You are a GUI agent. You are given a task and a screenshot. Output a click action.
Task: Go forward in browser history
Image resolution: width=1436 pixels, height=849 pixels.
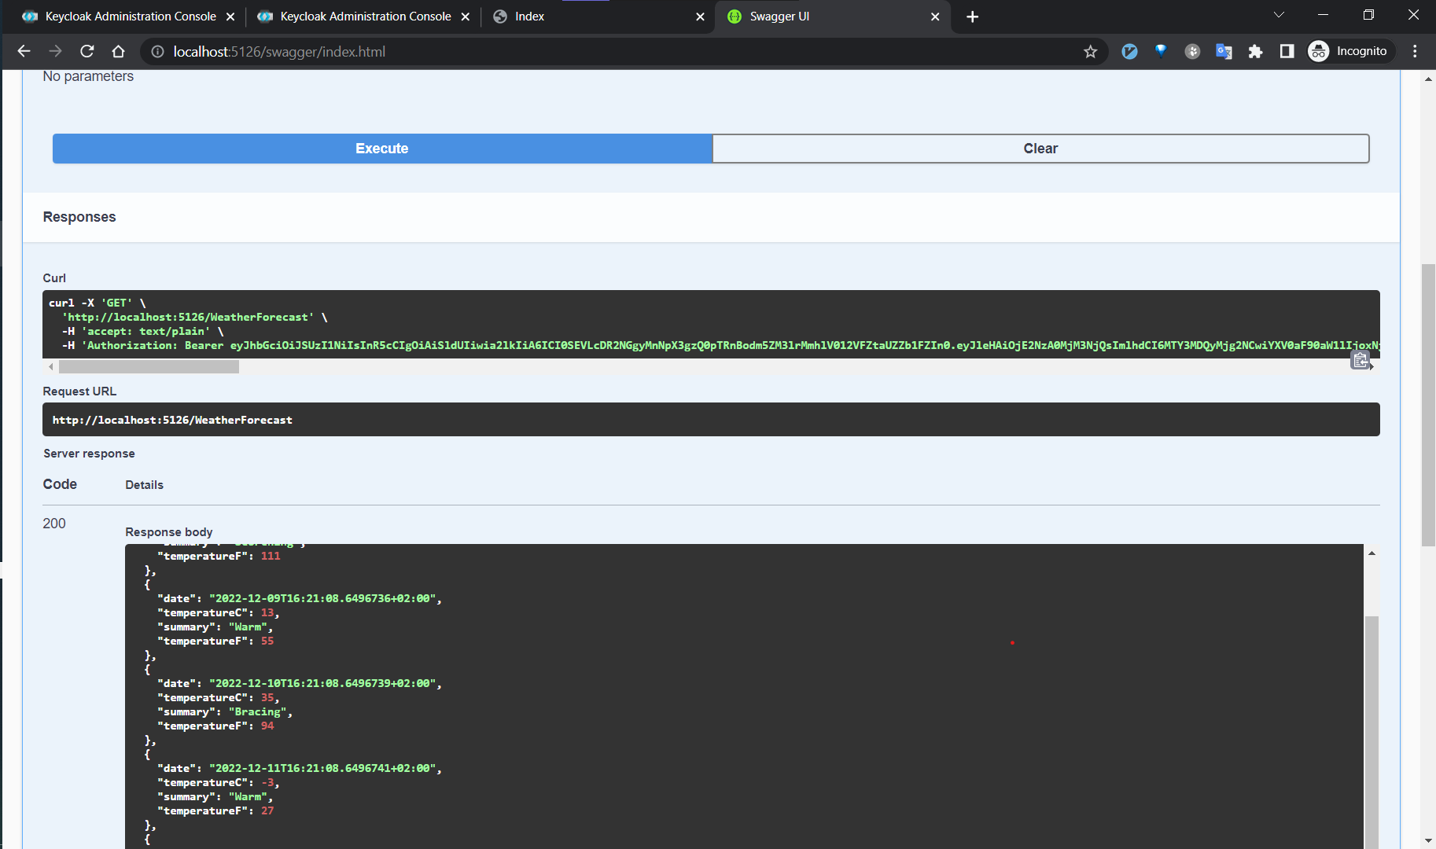point(55,51)
